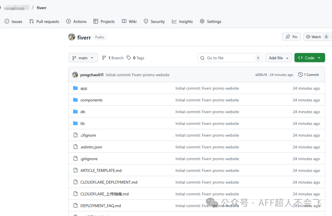Click commit message in the .gitignore row
Screen dimensions: 332x216
point(207,159)
